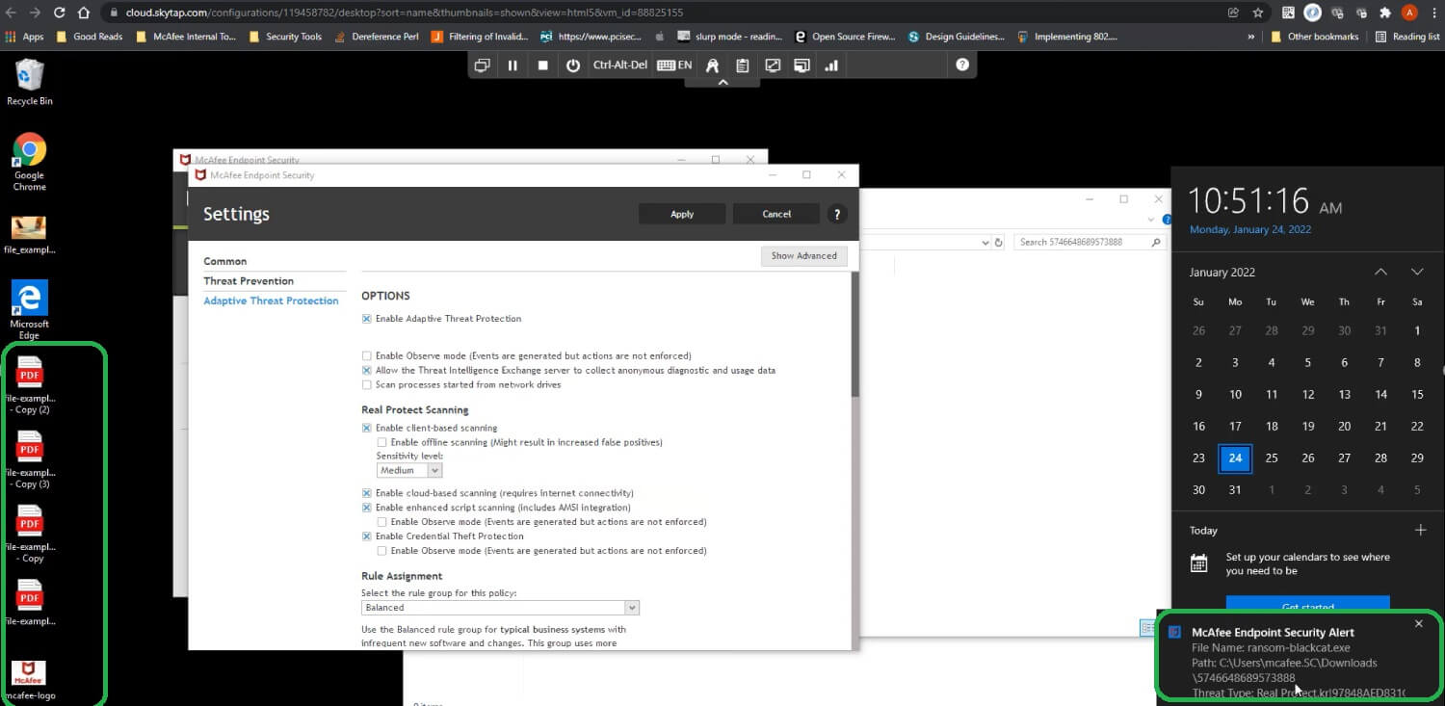Screen dimensions: 1445x706
Task: Collapse the Skytap toolbar chevron
Action: point(722,83)
